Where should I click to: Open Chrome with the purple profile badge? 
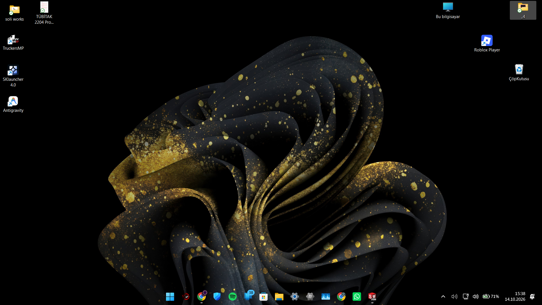(x=202, y=297)
